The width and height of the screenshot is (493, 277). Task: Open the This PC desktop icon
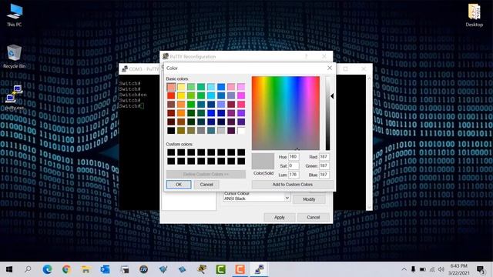pos(15,15)
